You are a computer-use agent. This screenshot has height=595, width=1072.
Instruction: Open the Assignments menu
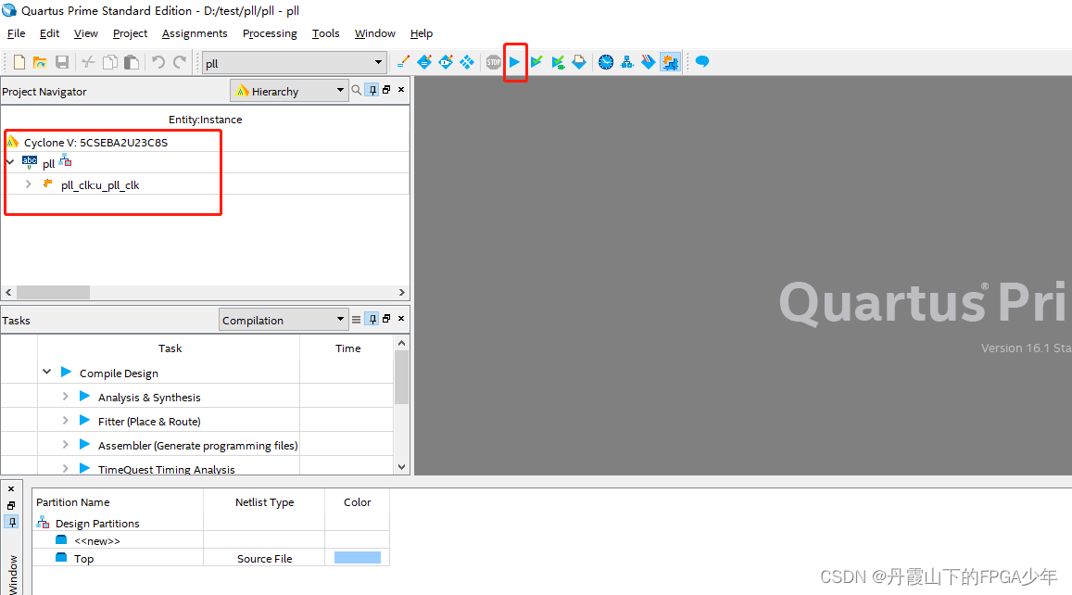tap(195, 33)
